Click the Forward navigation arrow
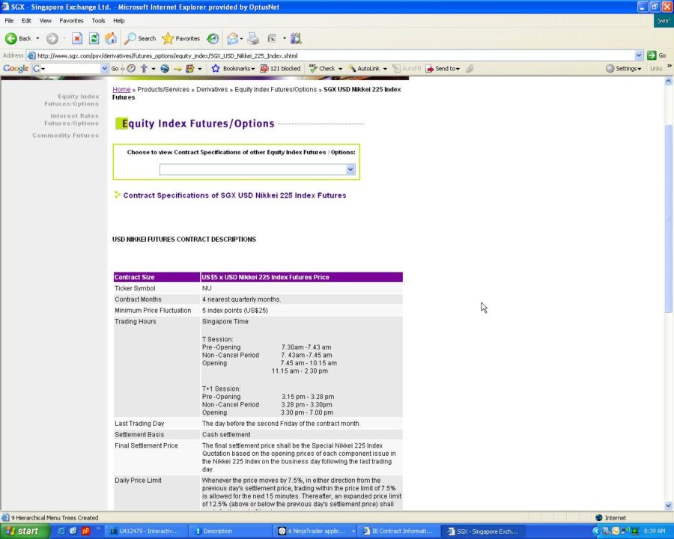Viewport: 674px width, 539px height. (52, 39)
